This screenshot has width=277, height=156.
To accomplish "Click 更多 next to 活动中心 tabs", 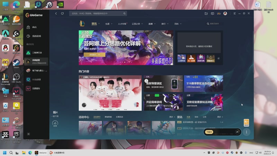I will pyautogui.click(x=172, y=117).
